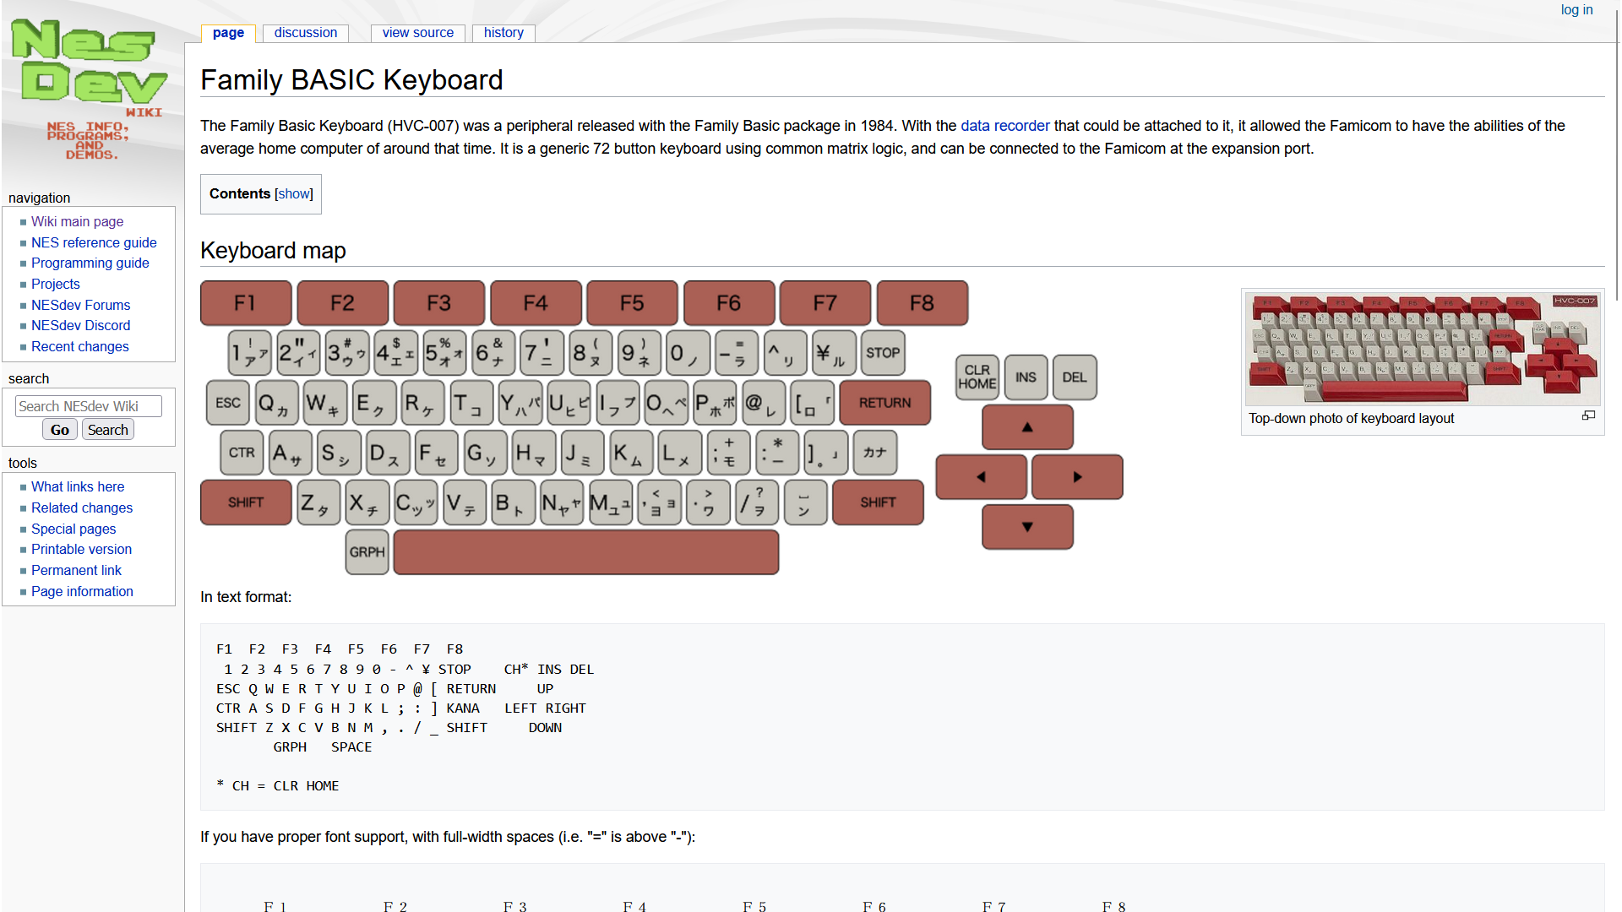Click the CLR HOME key on map

977,377
